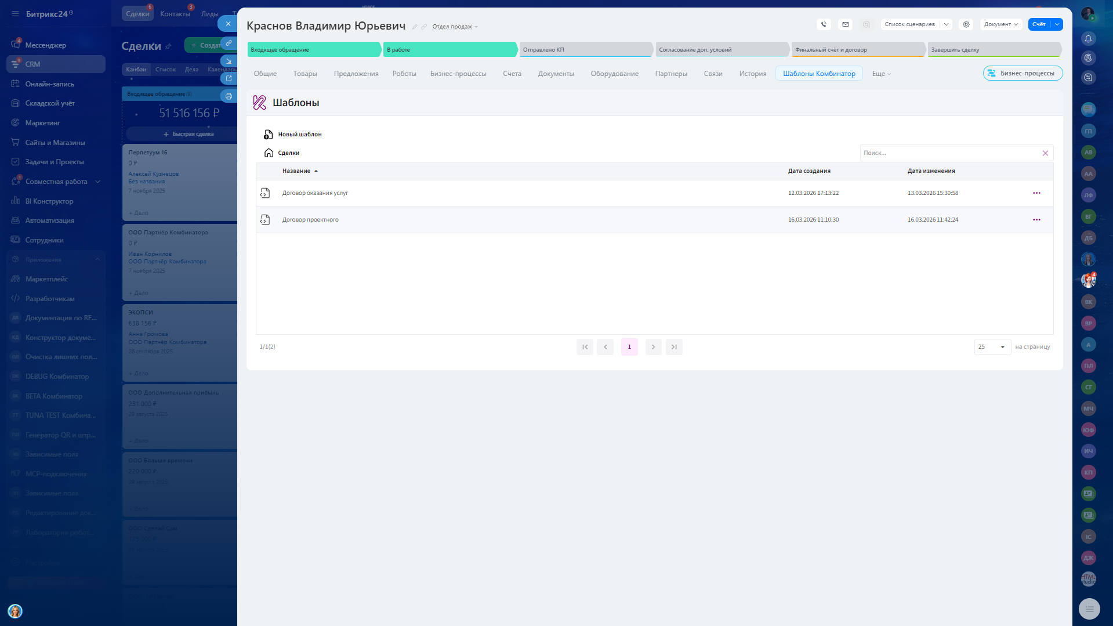
Task: Collapse the Приложения sidebar group
Action: [97, 259]
